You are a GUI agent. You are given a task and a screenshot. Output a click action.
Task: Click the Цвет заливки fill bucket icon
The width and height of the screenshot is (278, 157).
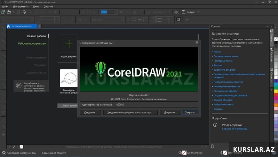click(x=180, y=152)
